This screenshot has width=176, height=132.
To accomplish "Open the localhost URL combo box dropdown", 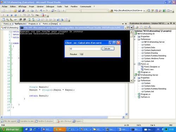I will coord(144,11).
